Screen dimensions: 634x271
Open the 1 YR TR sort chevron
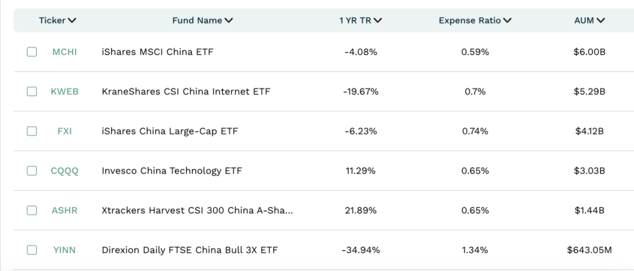click(x=377, y=21)
